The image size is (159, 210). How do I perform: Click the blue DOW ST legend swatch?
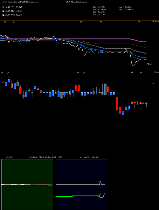(3, 7)
